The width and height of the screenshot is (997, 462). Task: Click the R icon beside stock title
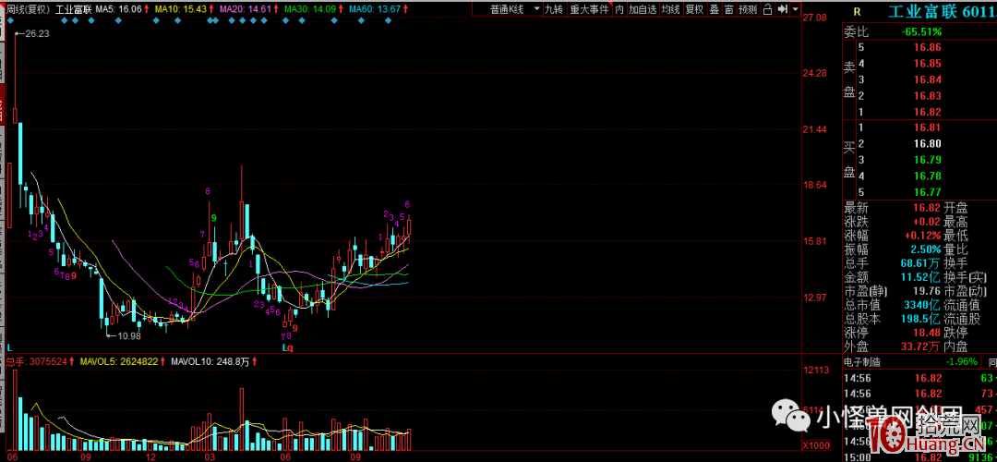click(x=856, y=13)
